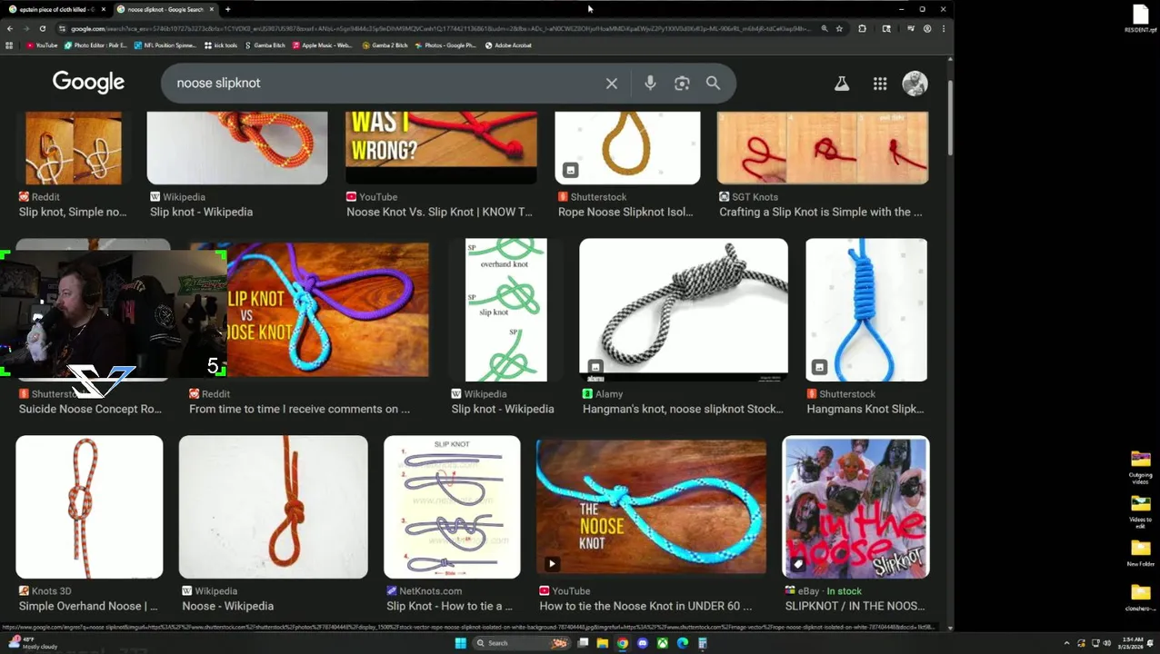Open Videos to edit desktop folder
The image size is (1160, 654).
click(1141, 512)
